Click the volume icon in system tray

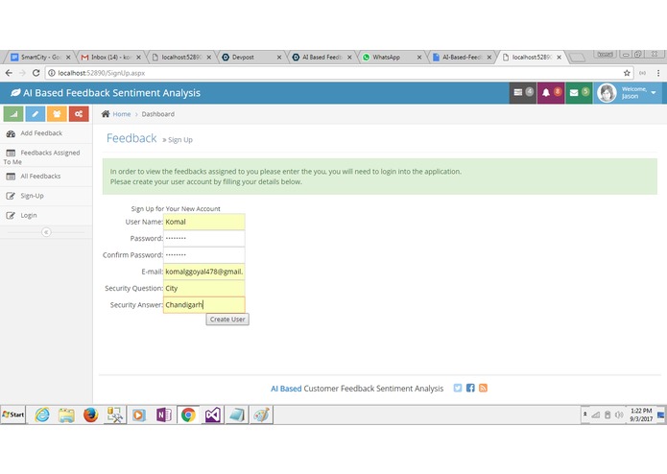tap(619, 415)
